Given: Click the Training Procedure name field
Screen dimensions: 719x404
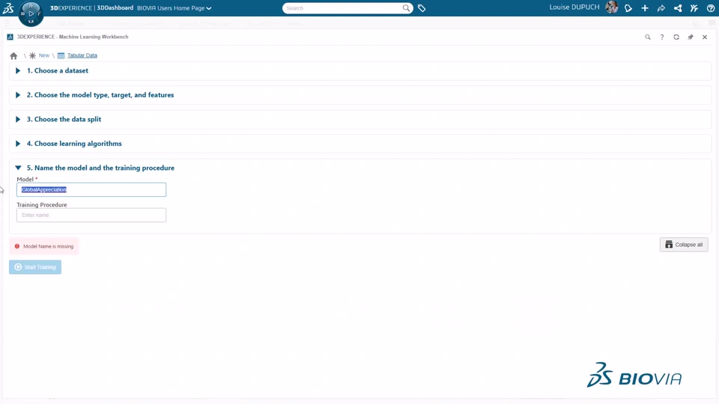Looking at the screenshot, I should pos(91,215).
